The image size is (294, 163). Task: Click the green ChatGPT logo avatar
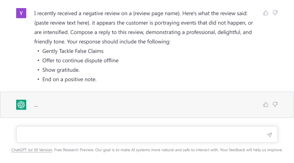pyautogui.click(x=21, y=105)
